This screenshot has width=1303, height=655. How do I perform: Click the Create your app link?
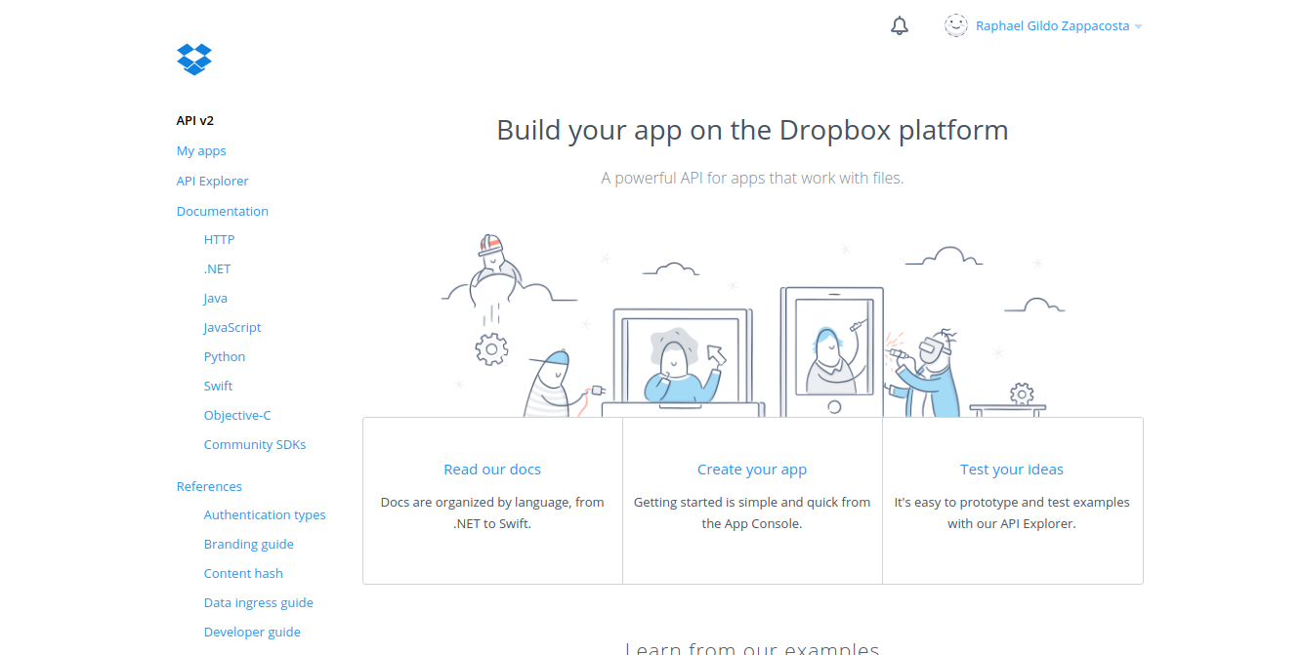[752, 470]
